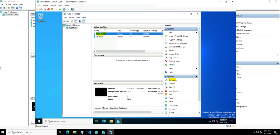280x135 pixels.
Task: Click Remove Server red X icon
Action: pyautogui.click(x=166, y=61)
